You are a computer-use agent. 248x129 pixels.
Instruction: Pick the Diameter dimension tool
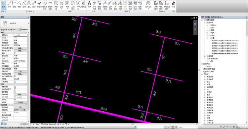coord(29,4)
